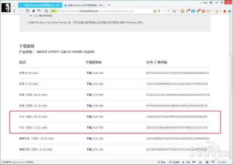Click the 语言 column header
Viewport: 233px width, 165px height.
click(x=23, y=62)
